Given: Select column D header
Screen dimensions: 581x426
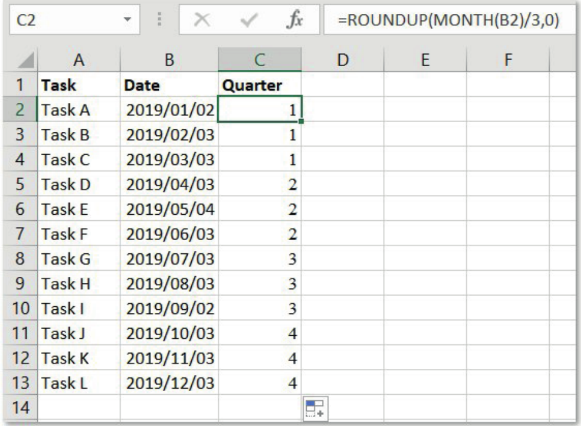Looking at the screenshot, I should [343, 60].
